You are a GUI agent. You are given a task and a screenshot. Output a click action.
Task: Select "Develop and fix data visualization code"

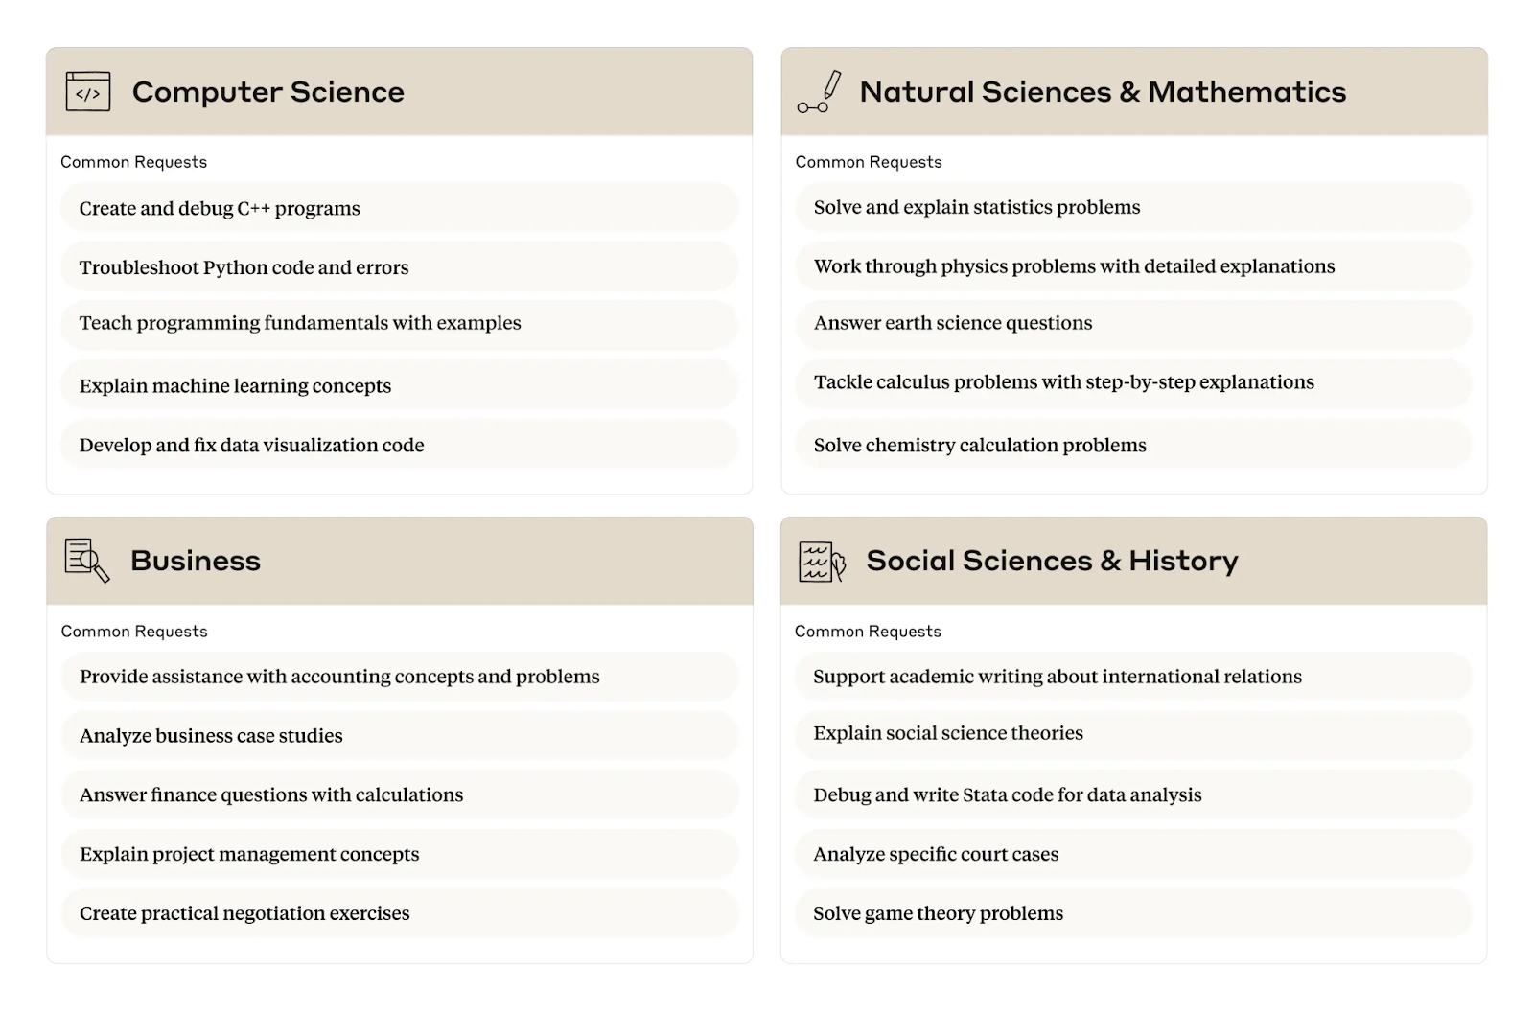click(251, 446)
